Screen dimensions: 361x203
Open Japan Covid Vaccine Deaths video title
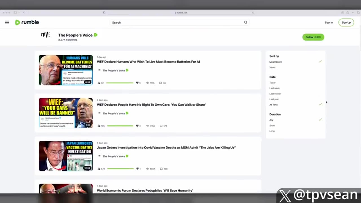pos(166,147)
